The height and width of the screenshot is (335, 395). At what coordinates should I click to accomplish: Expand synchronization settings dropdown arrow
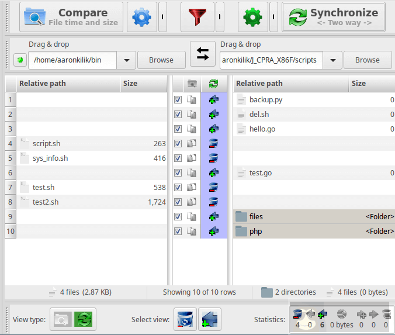(x=273, y=17)
